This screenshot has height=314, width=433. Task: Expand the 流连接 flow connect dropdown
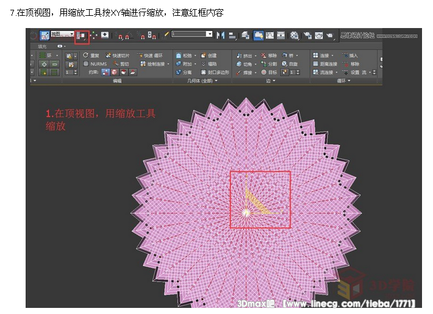(x=337, y=73)
